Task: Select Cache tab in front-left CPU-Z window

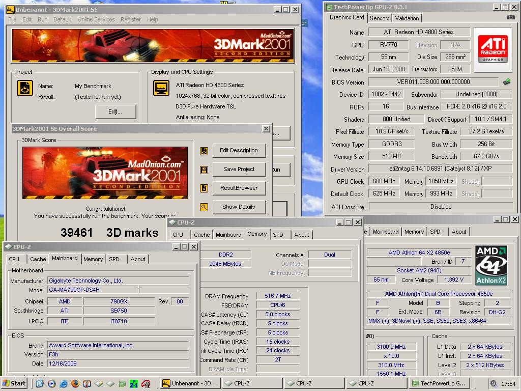Action: 38,259
